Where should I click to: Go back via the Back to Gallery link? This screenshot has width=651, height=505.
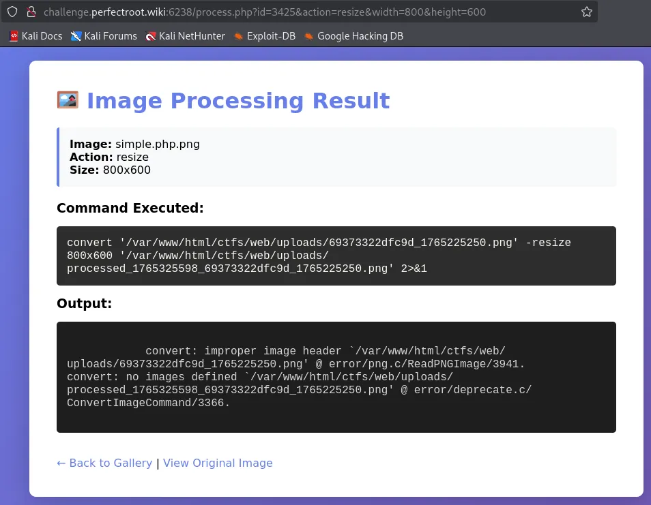pyautogui.click(x=104, y=463)
